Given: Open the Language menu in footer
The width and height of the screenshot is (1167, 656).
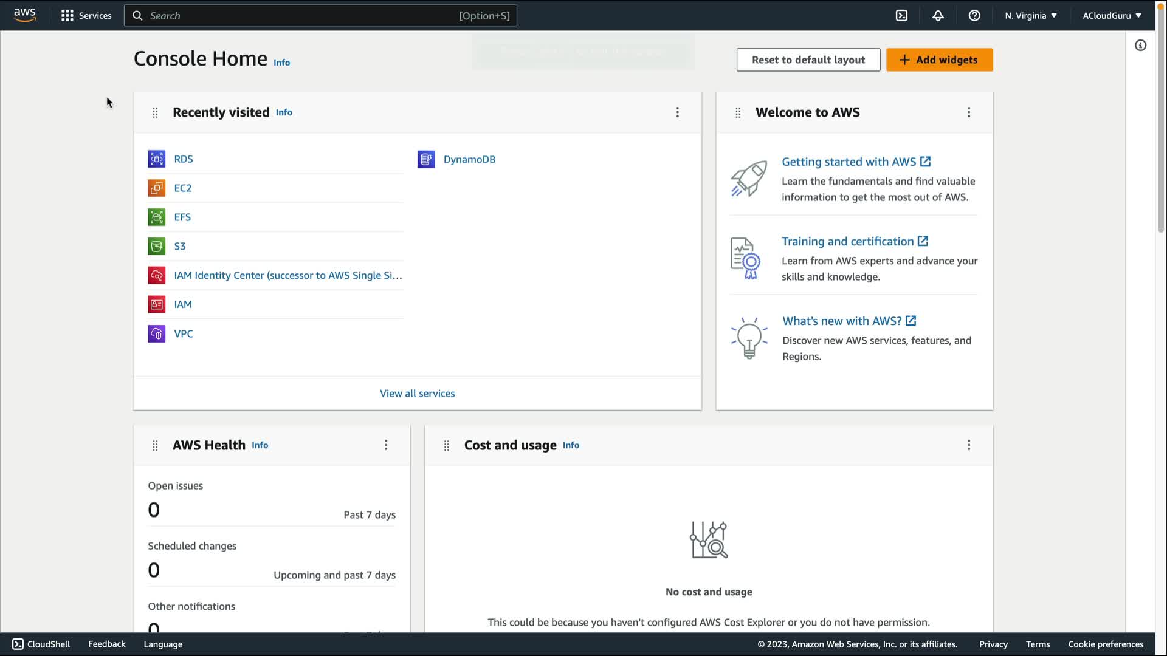Looking at the screenshot, I should (163, 644).
